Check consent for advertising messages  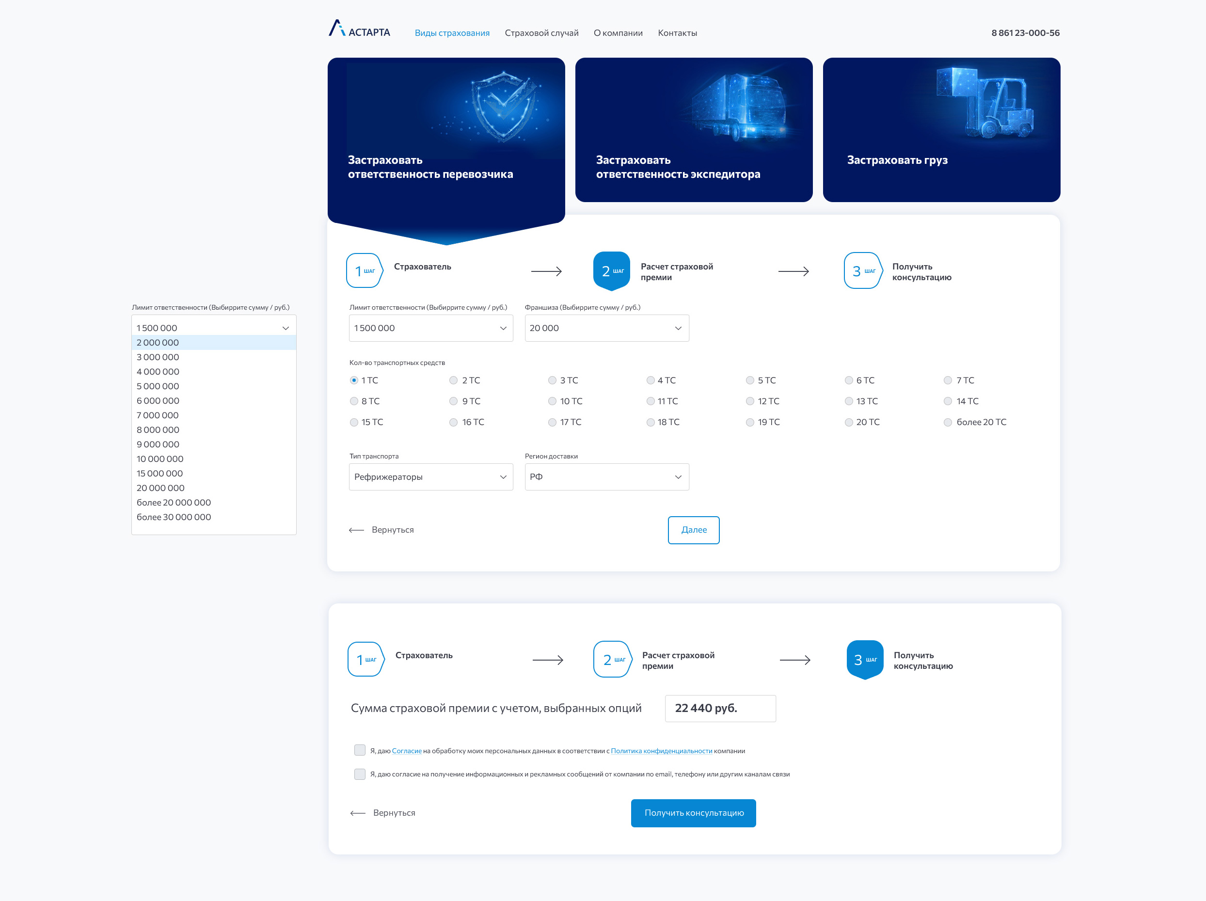359,774
